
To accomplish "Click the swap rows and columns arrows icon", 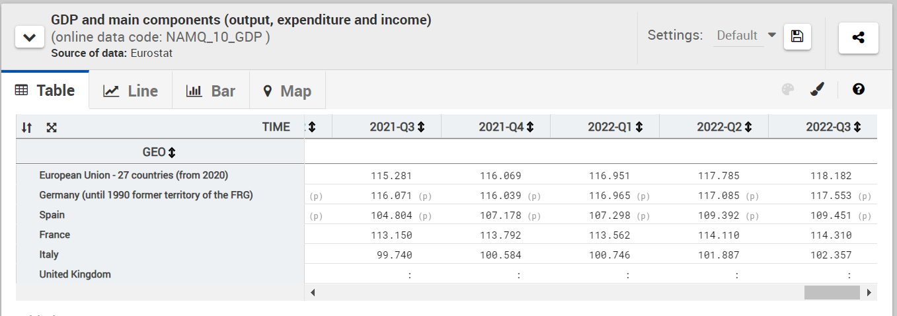I will click(27, 128).
